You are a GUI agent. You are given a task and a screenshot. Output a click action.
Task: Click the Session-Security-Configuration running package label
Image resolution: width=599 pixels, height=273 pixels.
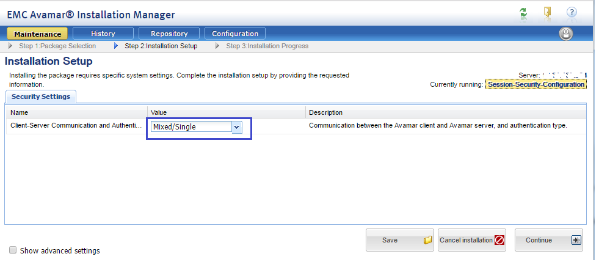[535, 84]
